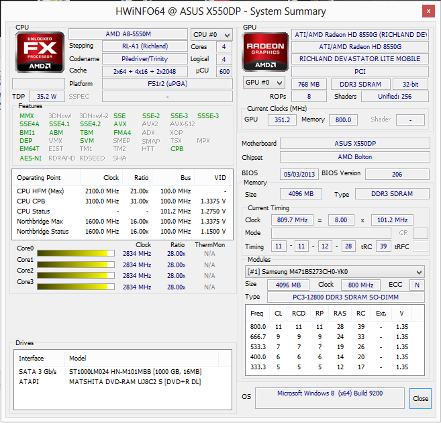This screenshot has width=441, height=423.
Task: Select the CPU HFM (Max) row
Action: 121,191
